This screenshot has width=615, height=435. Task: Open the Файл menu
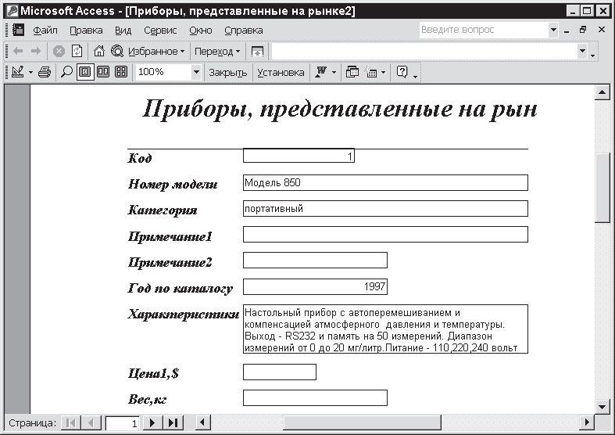[x=45, y=30]
